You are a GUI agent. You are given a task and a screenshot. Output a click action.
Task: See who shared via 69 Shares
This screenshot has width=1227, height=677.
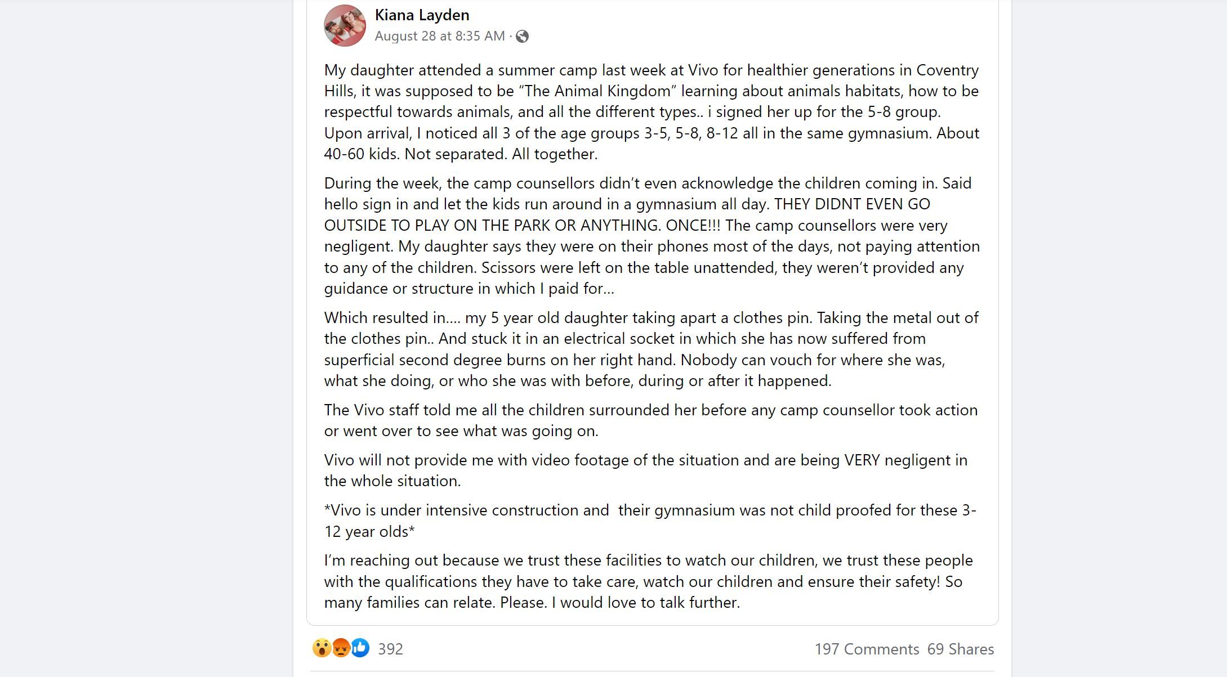[x=961, y=649]
